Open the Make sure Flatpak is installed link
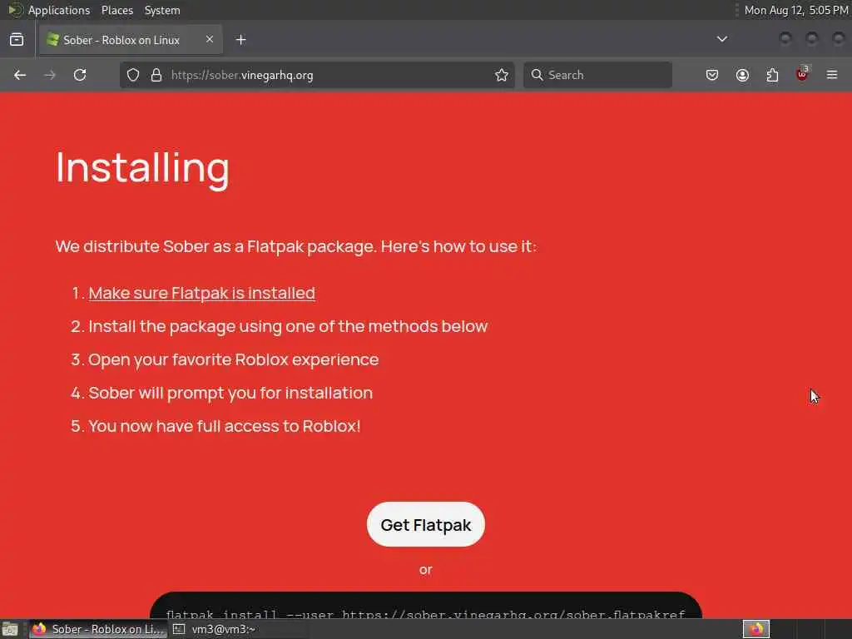Screen dimensions: 852x639 [201, 294]
